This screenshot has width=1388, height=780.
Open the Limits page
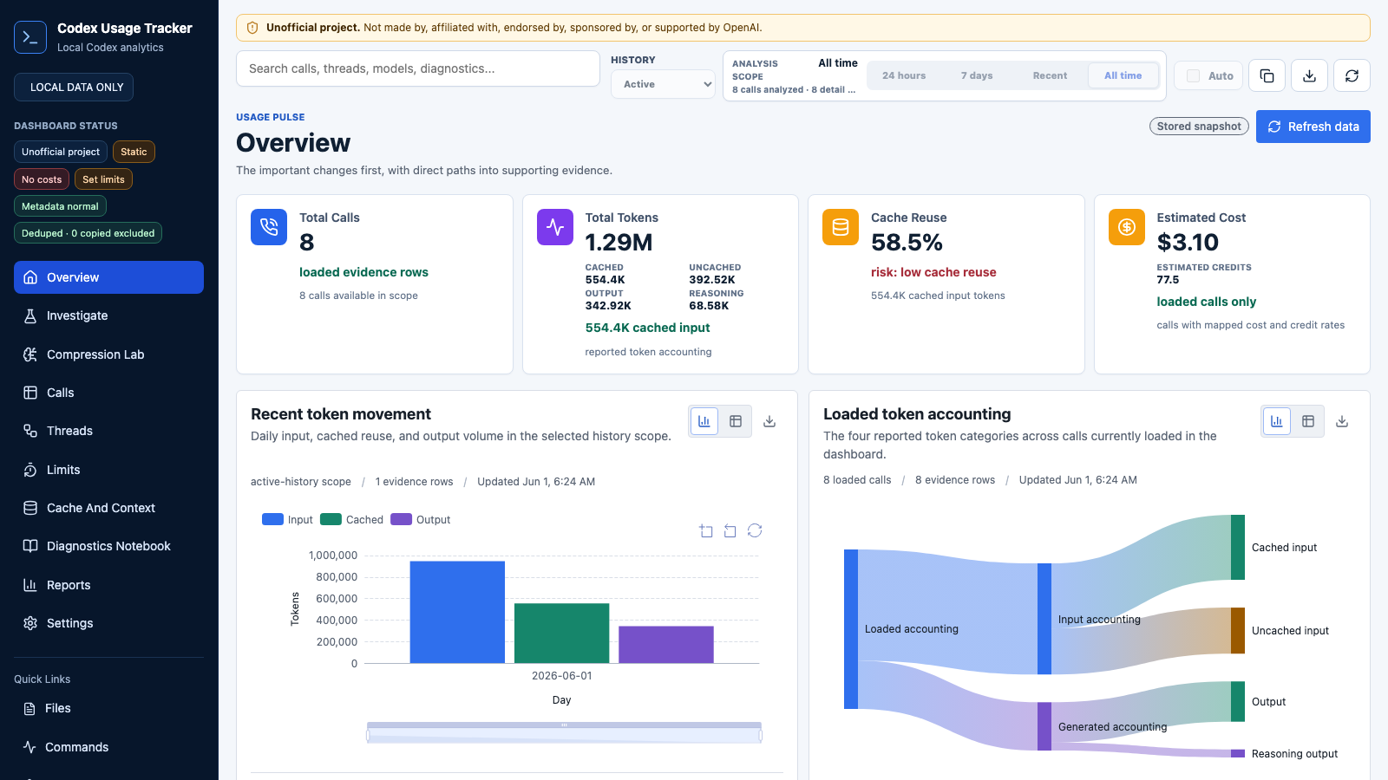[x=108, y=470]
